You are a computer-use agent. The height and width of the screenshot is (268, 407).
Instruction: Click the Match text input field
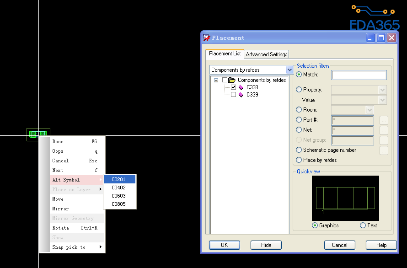(x=359, y=75)
